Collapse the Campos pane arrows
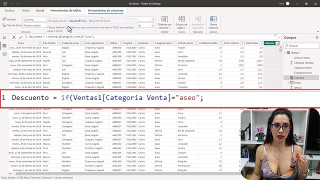 tap(316, 37)
